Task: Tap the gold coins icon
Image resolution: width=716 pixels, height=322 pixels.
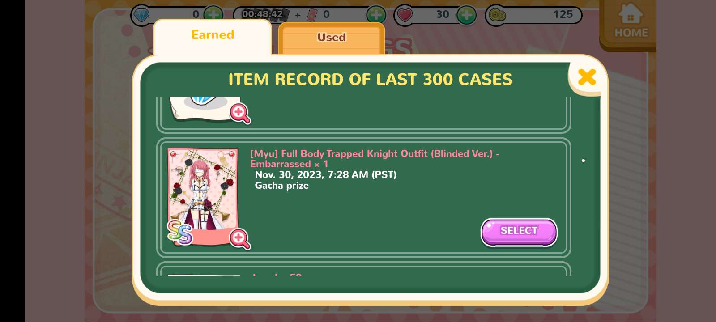Action: coord(496,16)
